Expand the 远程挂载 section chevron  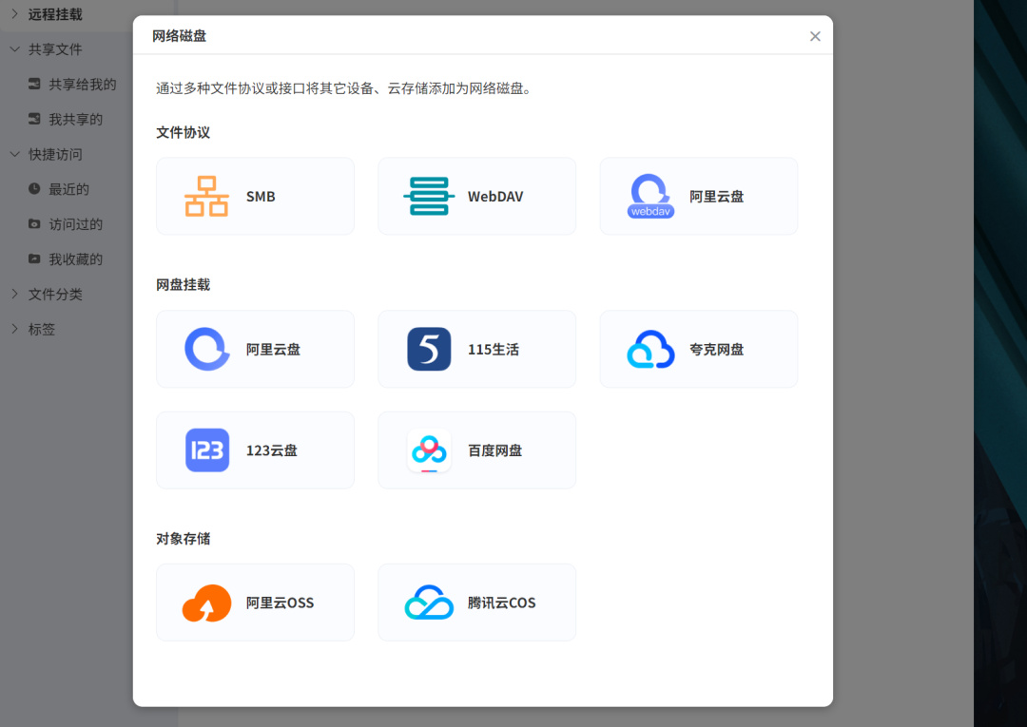coord(15,13)
